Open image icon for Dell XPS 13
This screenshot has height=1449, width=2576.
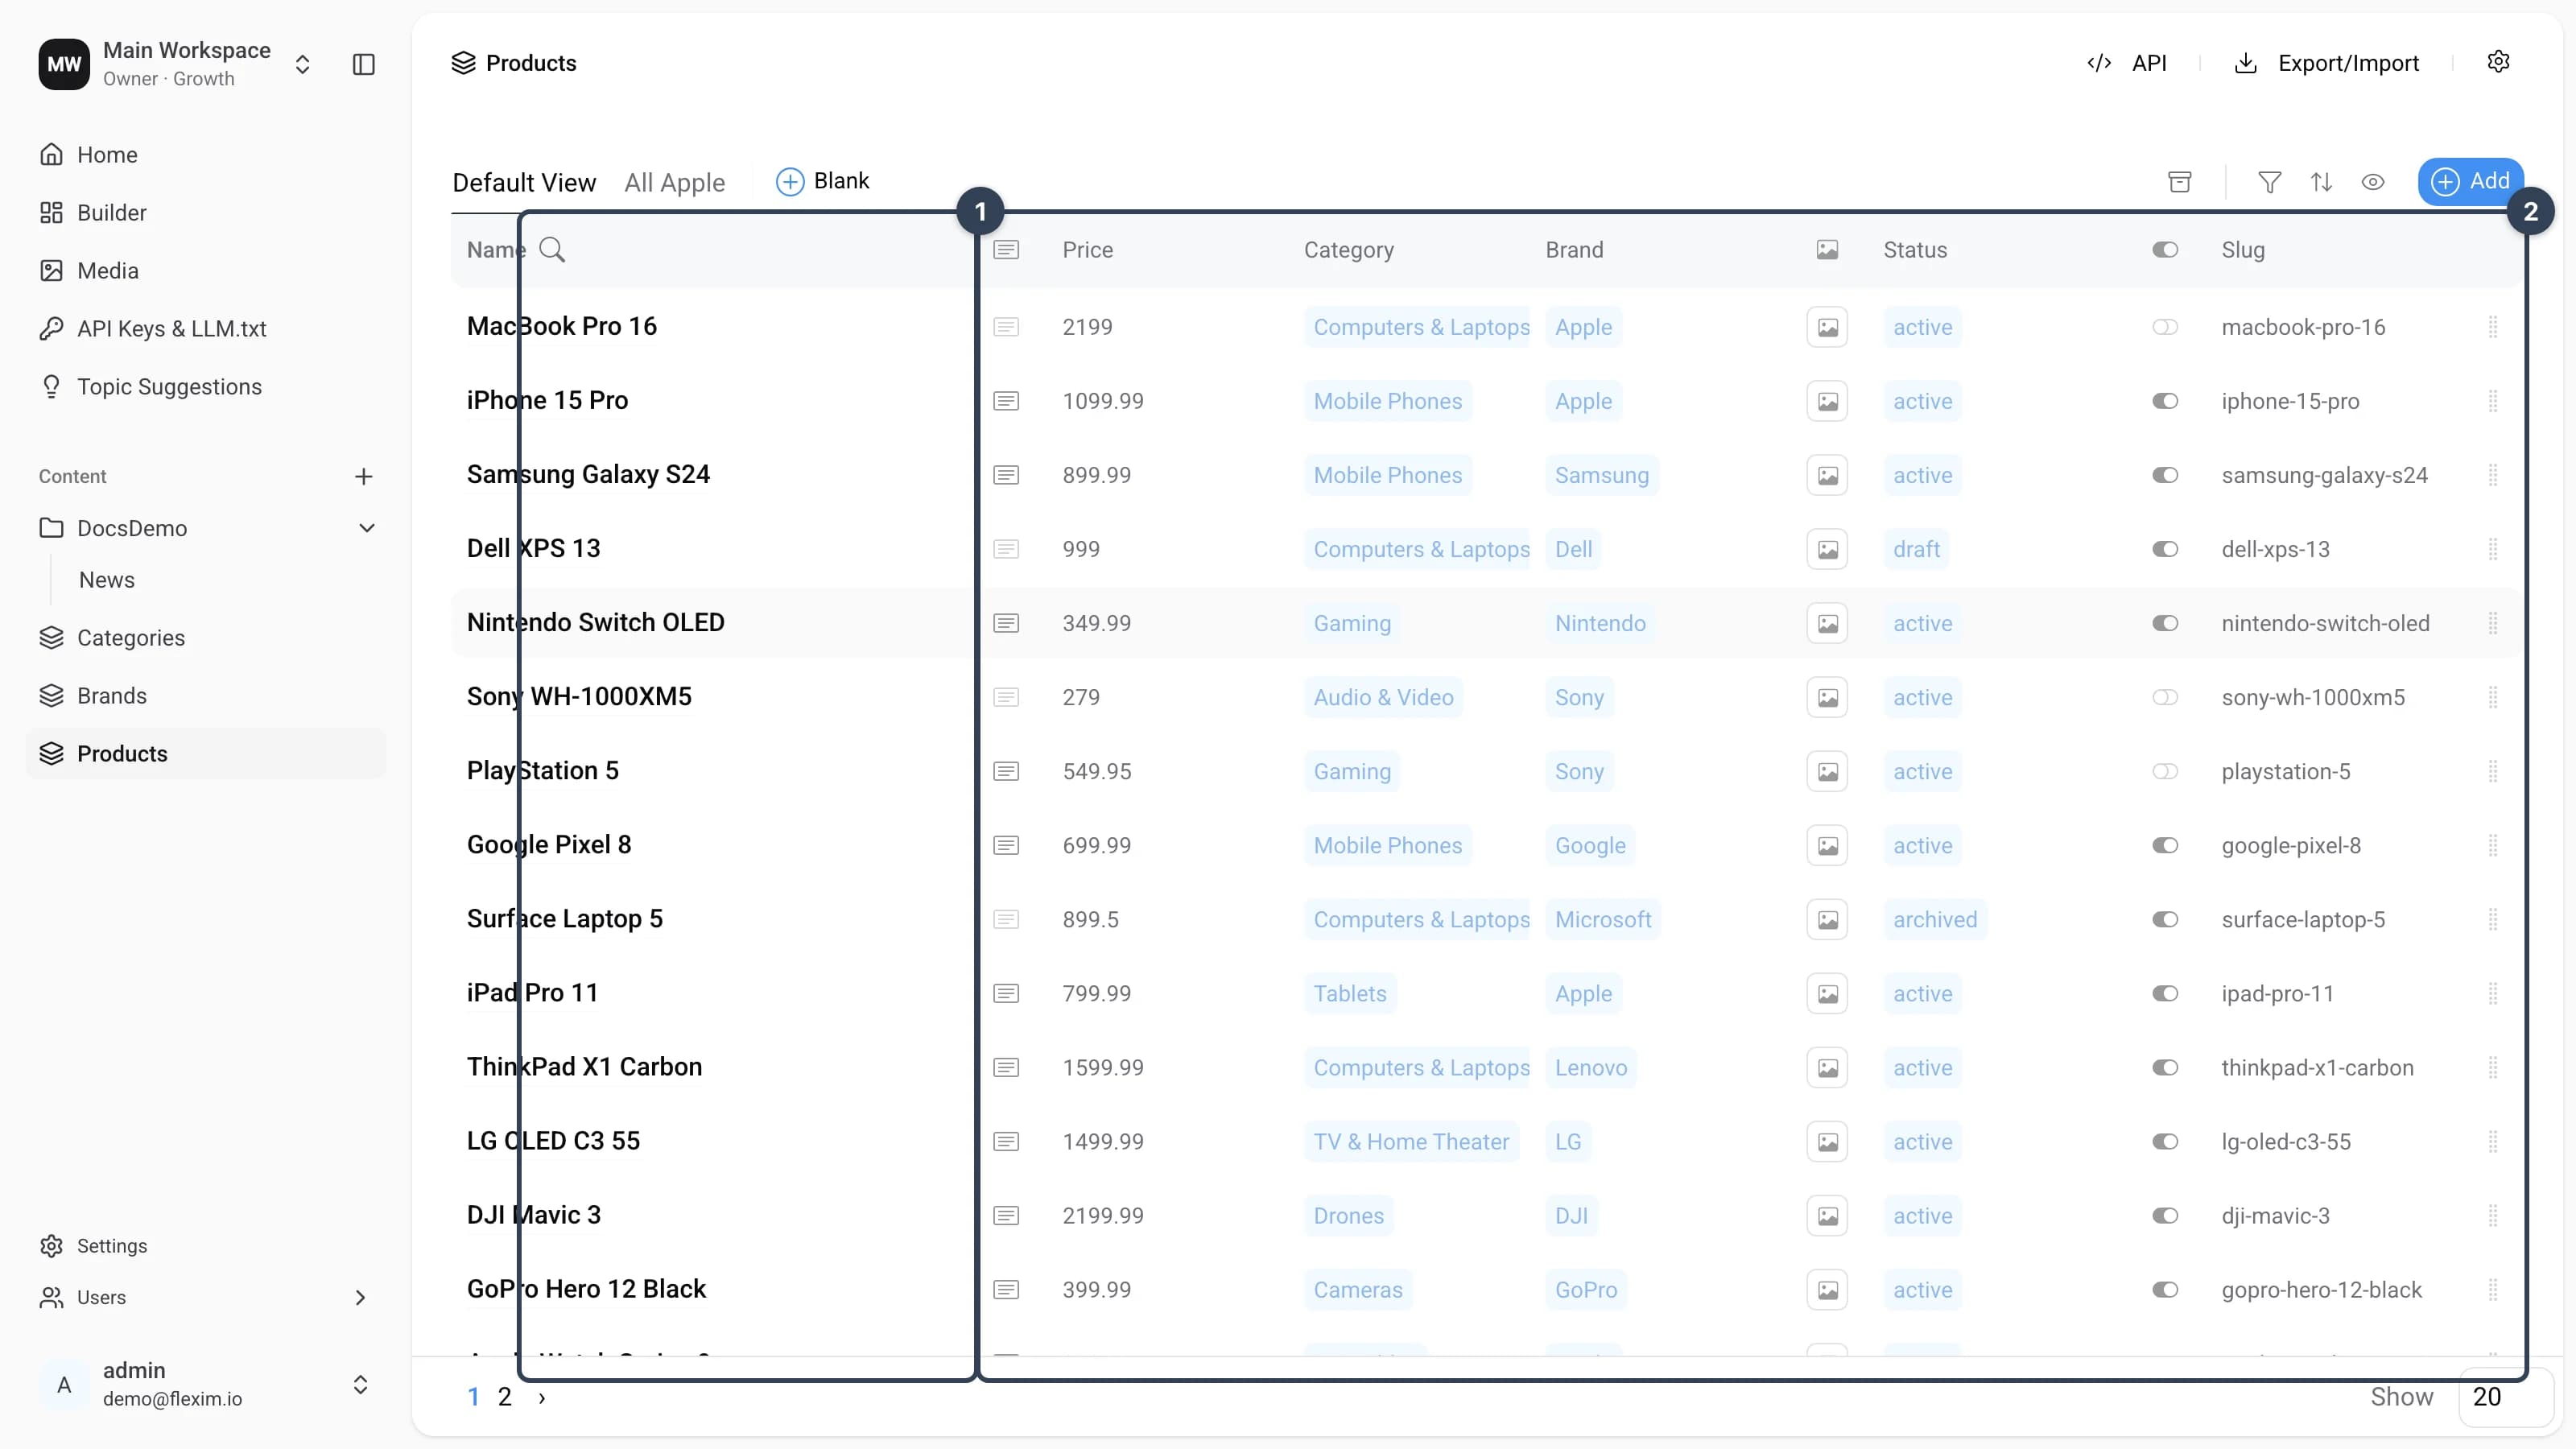(1827, 549)
